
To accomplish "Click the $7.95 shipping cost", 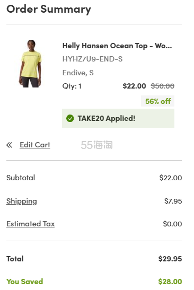I will coord(173,201).
